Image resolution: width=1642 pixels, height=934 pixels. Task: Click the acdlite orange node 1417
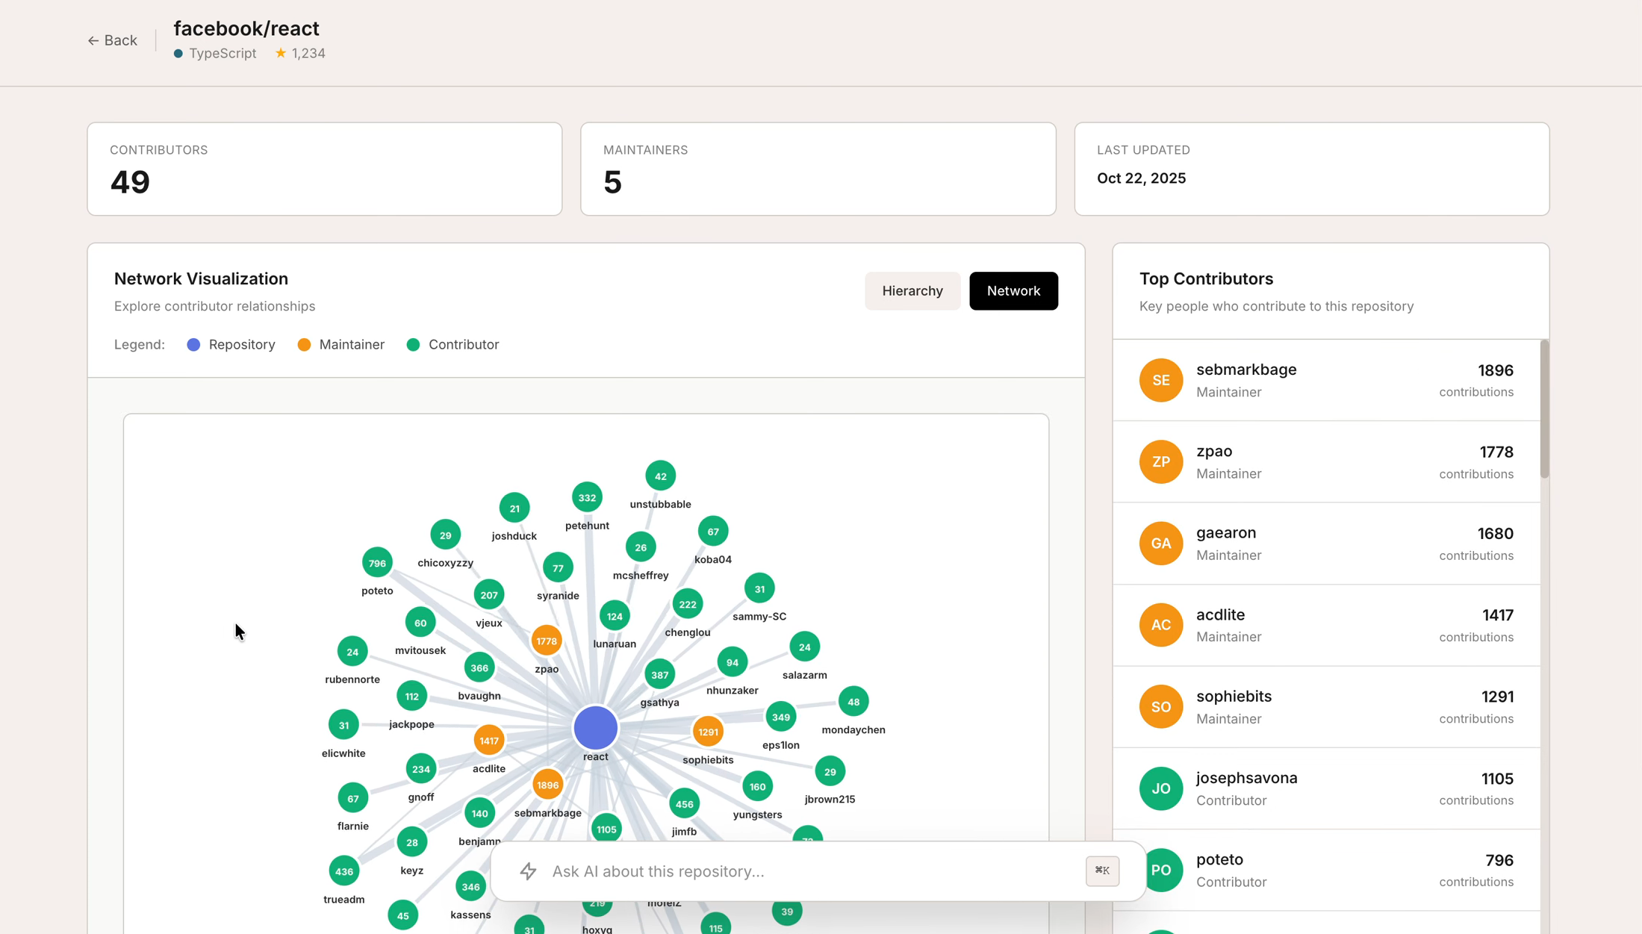click(x=488, y=740)
